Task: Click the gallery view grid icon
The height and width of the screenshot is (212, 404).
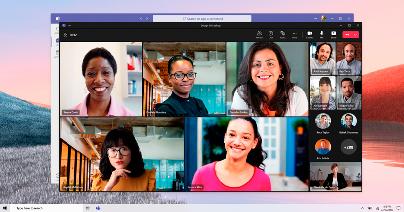Action: [x=65, y=35]
